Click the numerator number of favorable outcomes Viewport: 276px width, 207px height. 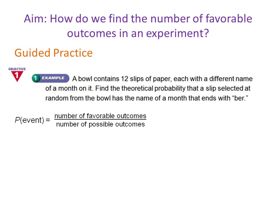point(100,116)
